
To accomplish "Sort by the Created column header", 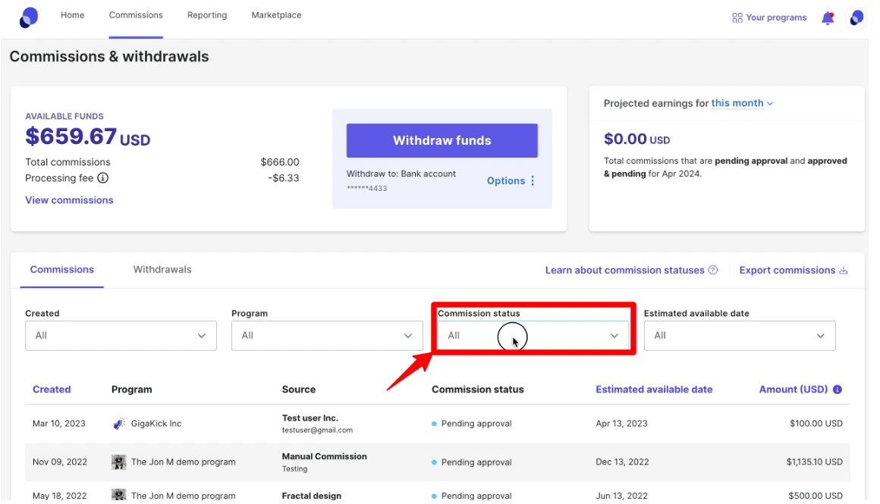I will coord(52,390).
